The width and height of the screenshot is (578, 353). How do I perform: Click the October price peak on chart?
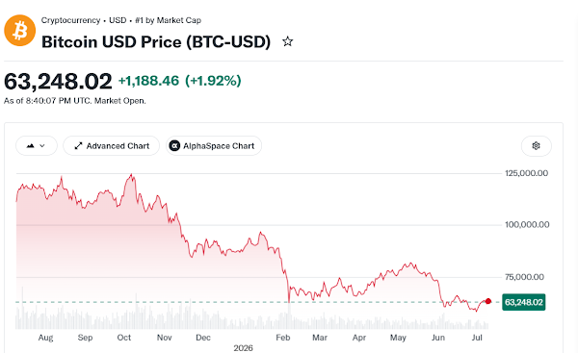coord(132,174)
